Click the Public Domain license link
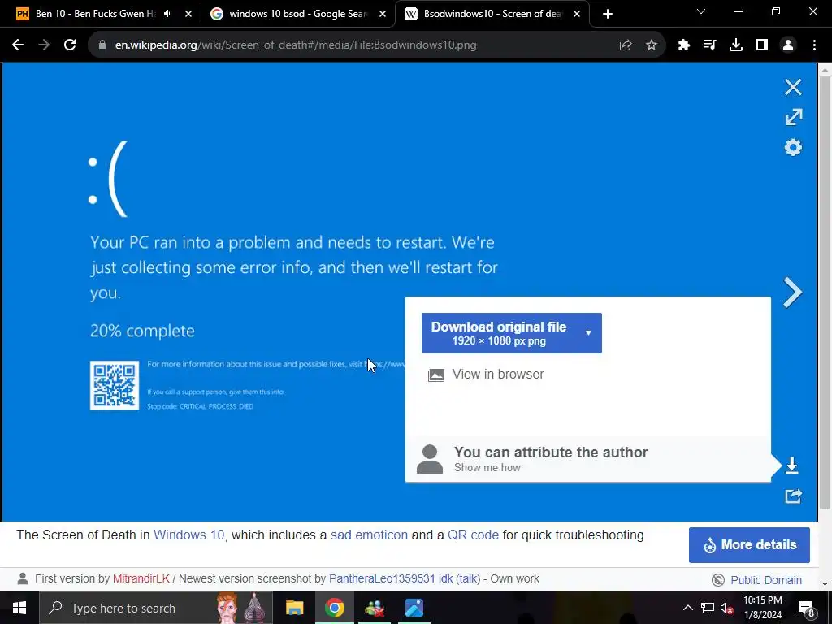This screenshot has height=624, width=832. [766, 580]
